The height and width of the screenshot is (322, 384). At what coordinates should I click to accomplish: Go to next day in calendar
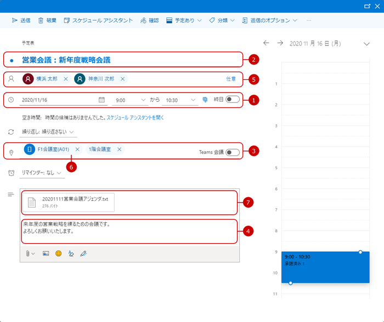280,43
